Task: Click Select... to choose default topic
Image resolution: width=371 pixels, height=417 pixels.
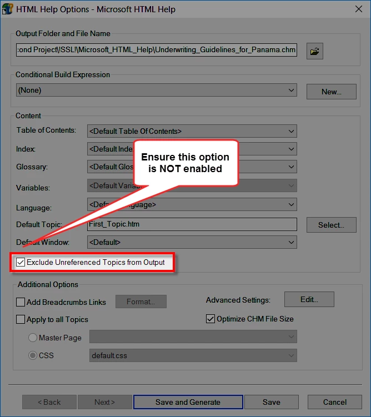Action: click(x=332, y=225)
